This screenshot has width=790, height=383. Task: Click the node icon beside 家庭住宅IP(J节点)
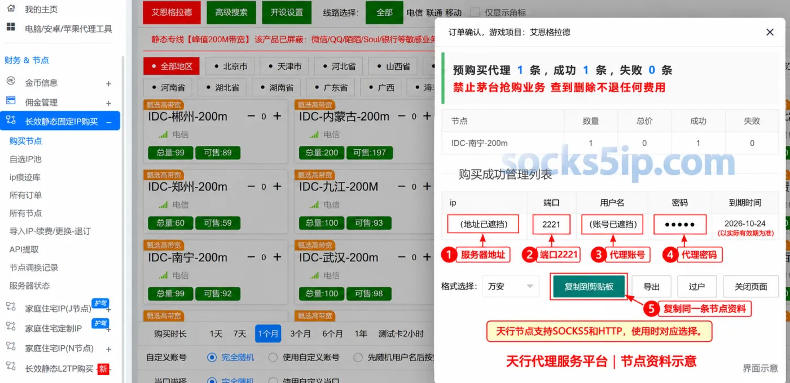pos(11,307)
